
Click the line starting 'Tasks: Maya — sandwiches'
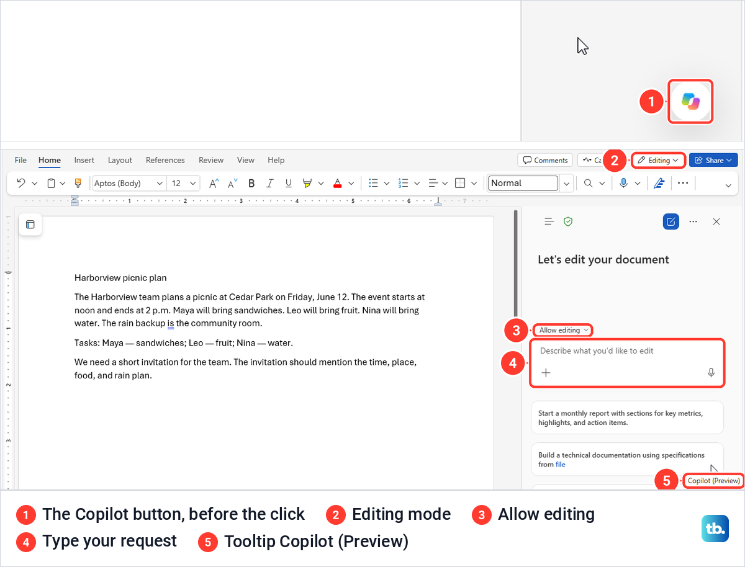coord(183,342)
